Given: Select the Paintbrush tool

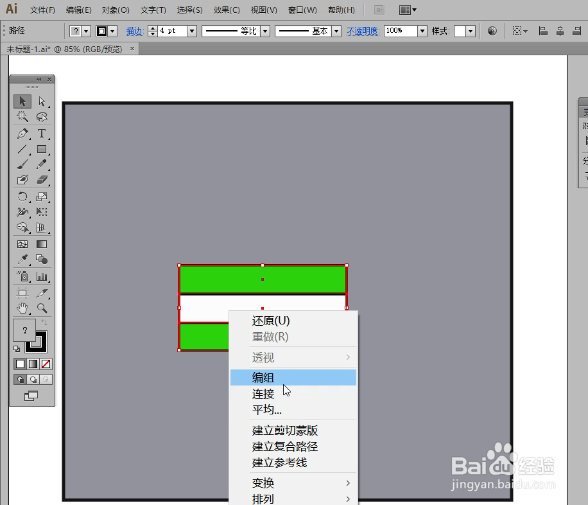Looking at the screenshot, I should click(22, 164).
